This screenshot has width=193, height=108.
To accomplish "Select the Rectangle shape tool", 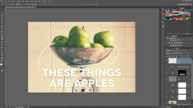I will coord(2,55).
